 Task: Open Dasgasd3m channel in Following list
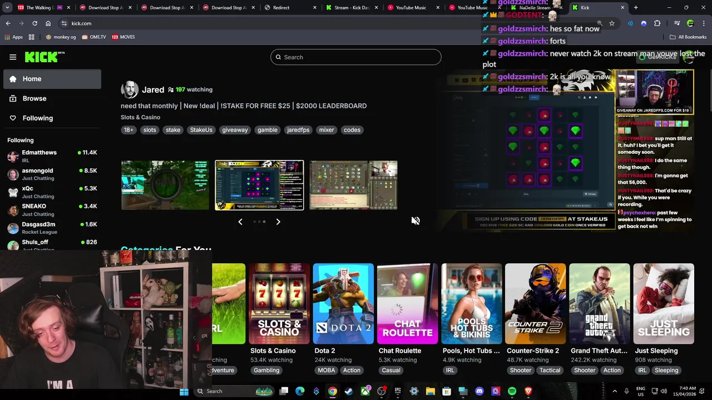coord(52,228)
